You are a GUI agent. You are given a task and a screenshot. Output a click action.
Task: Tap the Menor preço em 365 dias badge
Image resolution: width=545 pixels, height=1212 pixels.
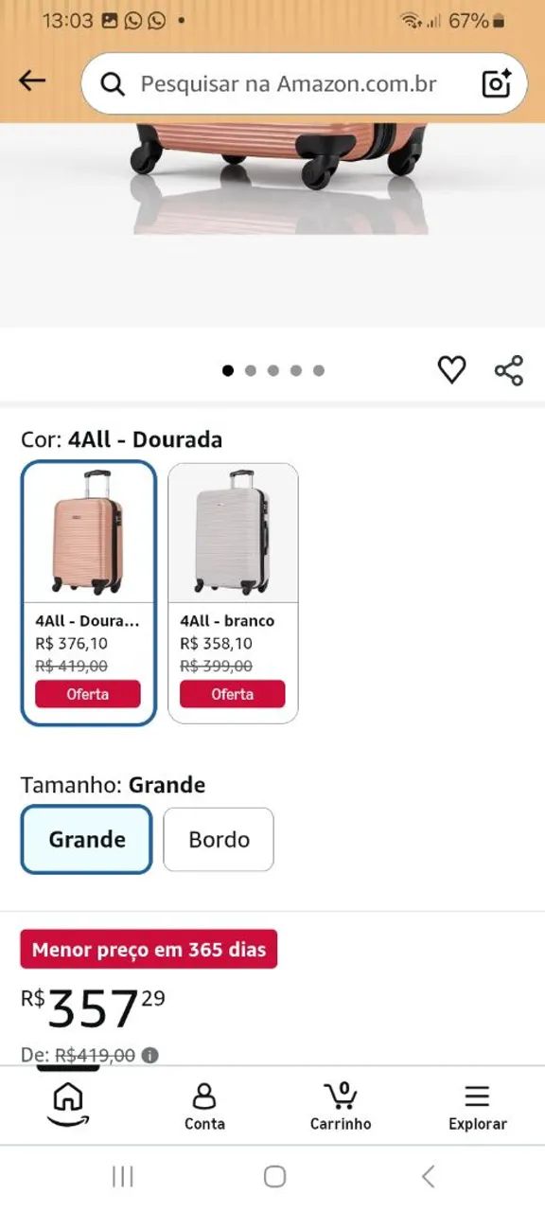pos(149,949)
